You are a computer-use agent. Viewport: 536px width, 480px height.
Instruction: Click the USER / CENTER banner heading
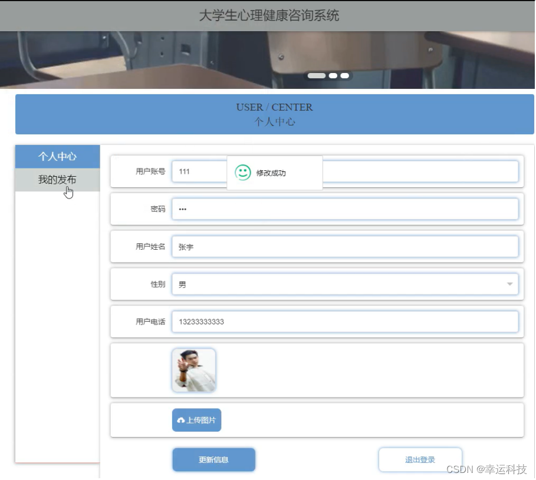coord(275,107)
